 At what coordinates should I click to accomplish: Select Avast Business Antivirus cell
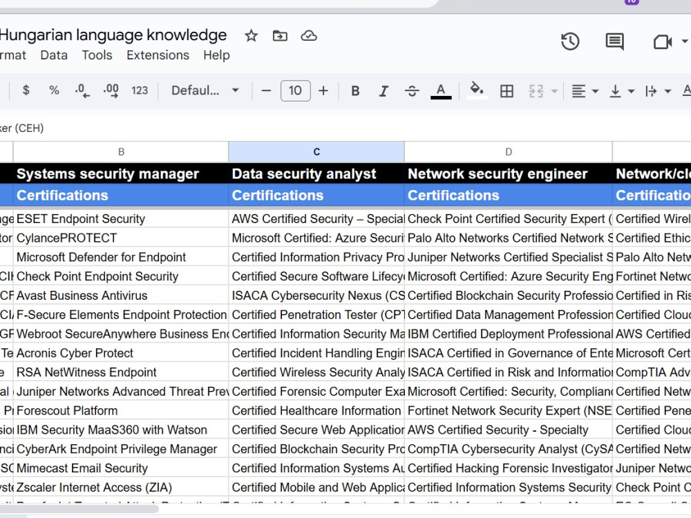(x=121, y=296)
